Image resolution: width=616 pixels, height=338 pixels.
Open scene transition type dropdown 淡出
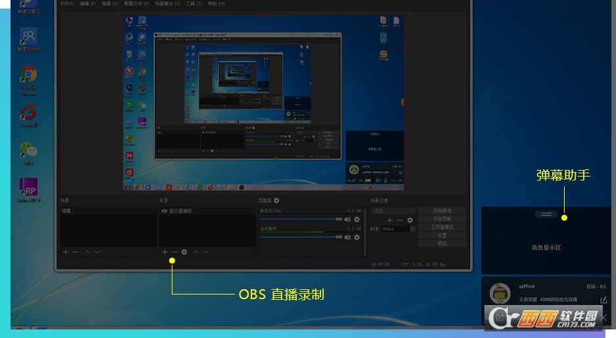point(392,211)
